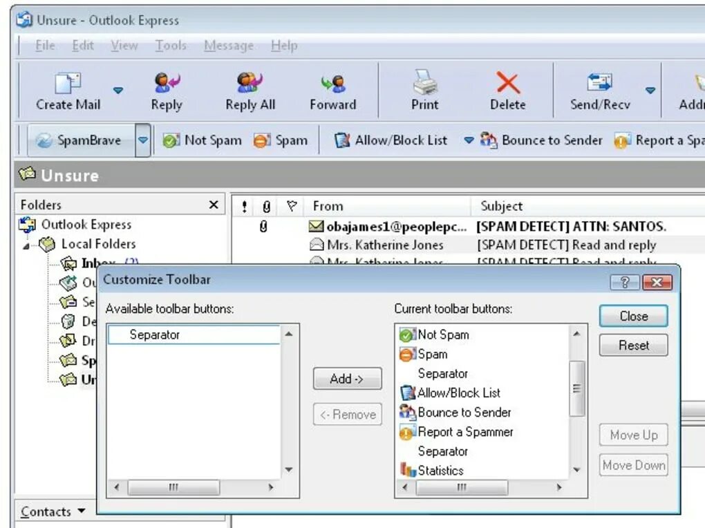
Task: Click the Forward toolbar icon
Action: 332,83
